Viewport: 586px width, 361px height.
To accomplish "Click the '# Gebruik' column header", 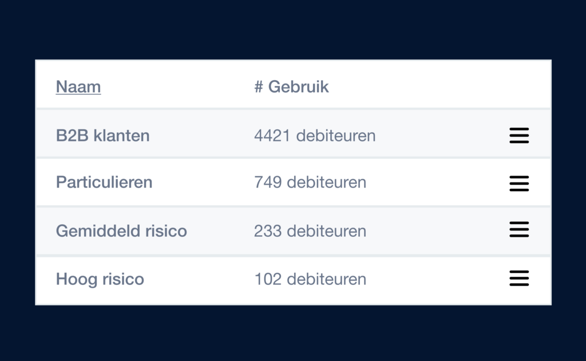I will (x=291, y=87).
